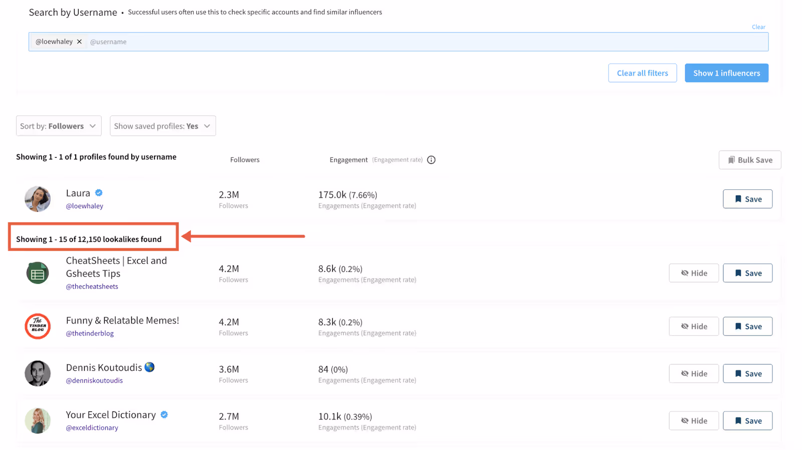Open the @thetinderblog profile link
Screen dimensions: 802x450
(x=90, y=333)
